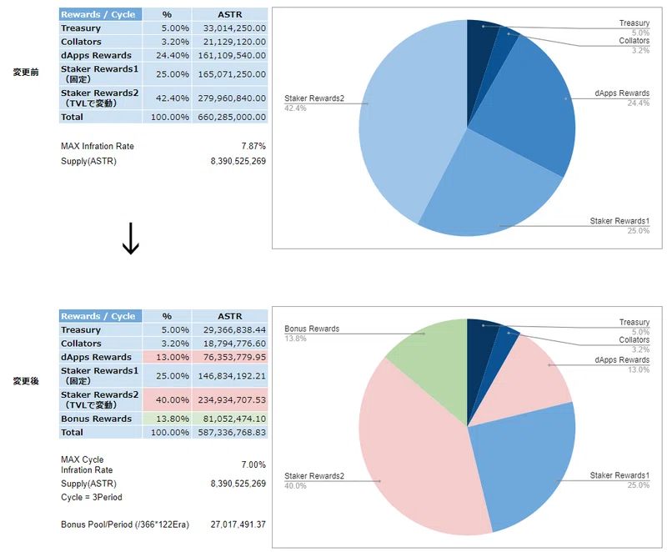Click the 81,052,474.10 Bonus Rewards value

tap(230, 419)
